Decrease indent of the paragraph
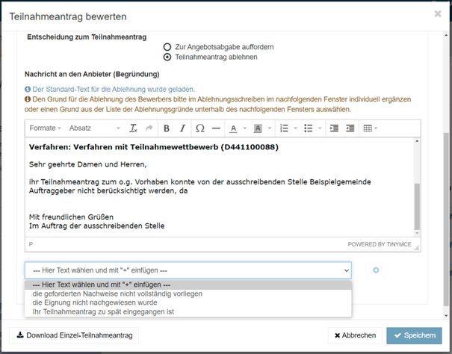The image size is (452, 354). pos(333,128)
